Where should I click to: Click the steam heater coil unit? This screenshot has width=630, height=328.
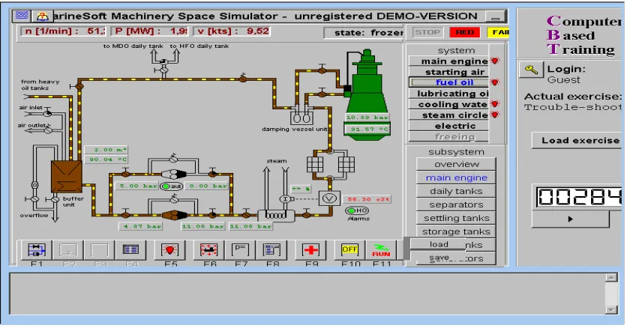pos(276,216)
